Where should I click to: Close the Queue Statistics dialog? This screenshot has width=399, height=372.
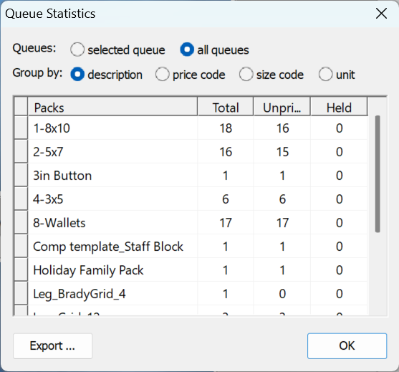point(381,14)
